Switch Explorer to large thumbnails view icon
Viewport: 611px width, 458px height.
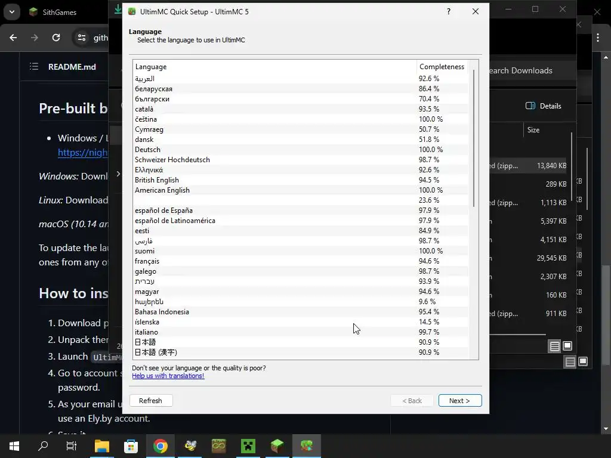568,346
